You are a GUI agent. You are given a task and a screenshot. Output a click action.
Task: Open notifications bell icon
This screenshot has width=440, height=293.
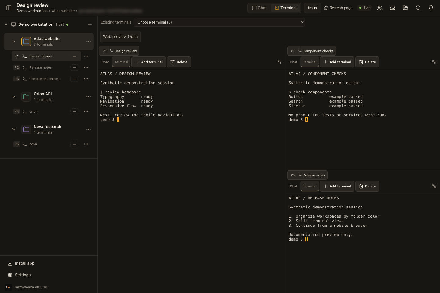point(431,8)
